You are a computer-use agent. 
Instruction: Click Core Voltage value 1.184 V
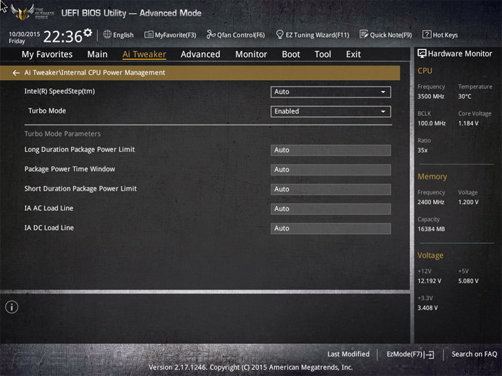(x=468, y=123)
